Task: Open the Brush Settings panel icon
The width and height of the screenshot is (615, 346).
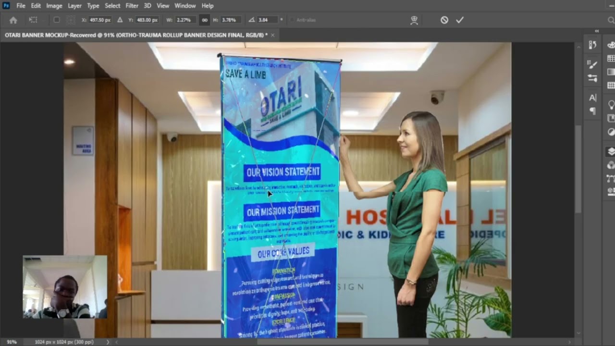Action: pos(592,64)
